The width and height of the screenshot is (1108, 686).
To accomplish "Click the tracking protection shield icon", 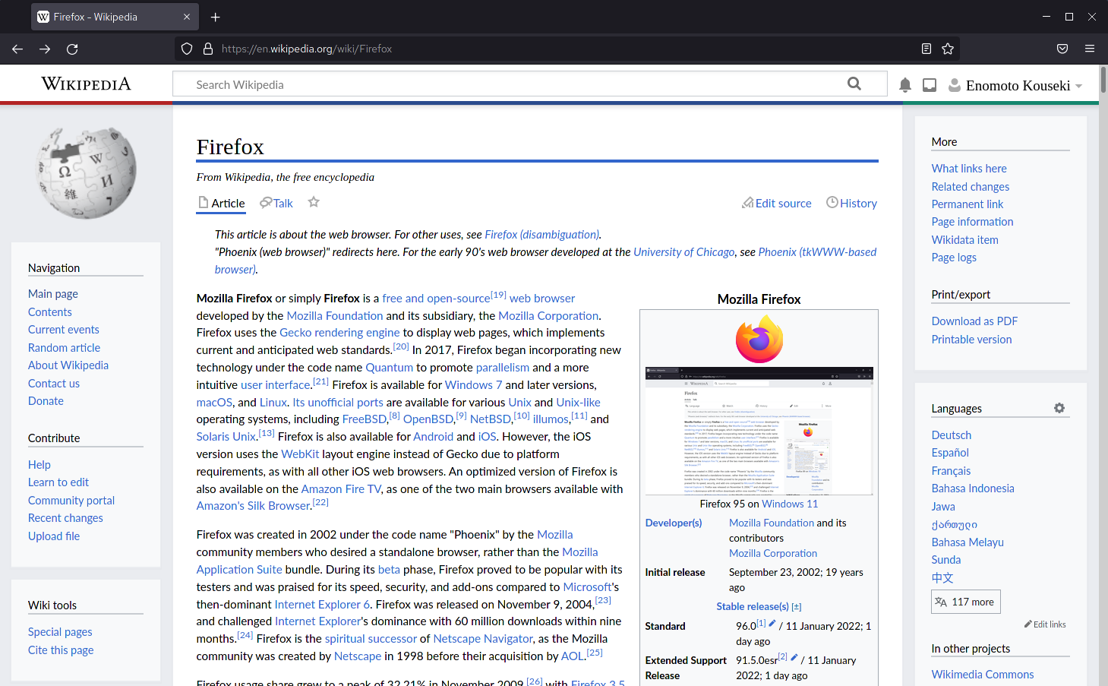I will (187, 49).
